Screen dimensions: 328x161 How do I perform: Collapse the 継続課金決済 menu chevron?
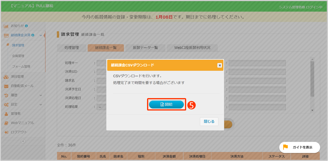click(x=41, y=35)
